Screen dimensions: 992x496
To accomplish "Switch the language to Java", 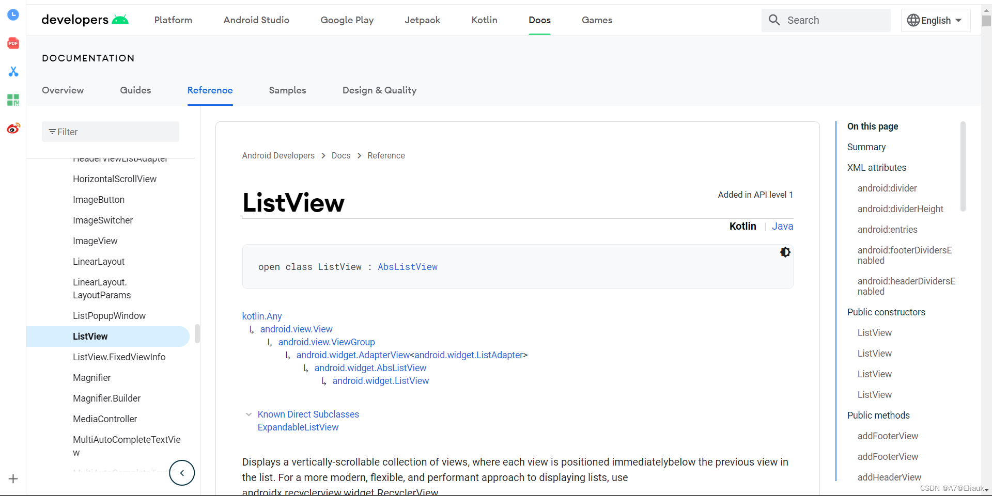I will tap(782, 226).
